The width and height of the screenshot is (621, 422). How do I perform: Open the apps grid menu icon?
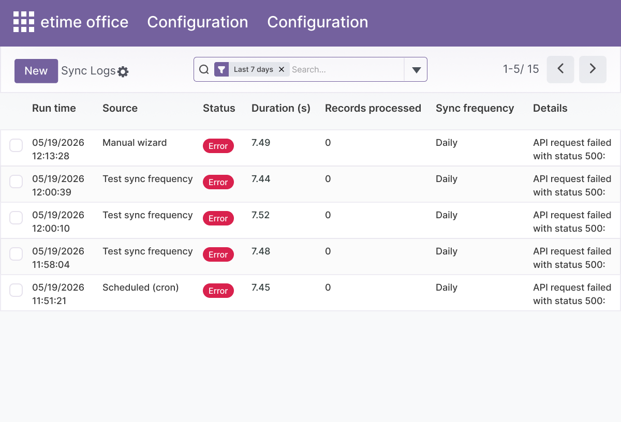click(x=24, y=22)
